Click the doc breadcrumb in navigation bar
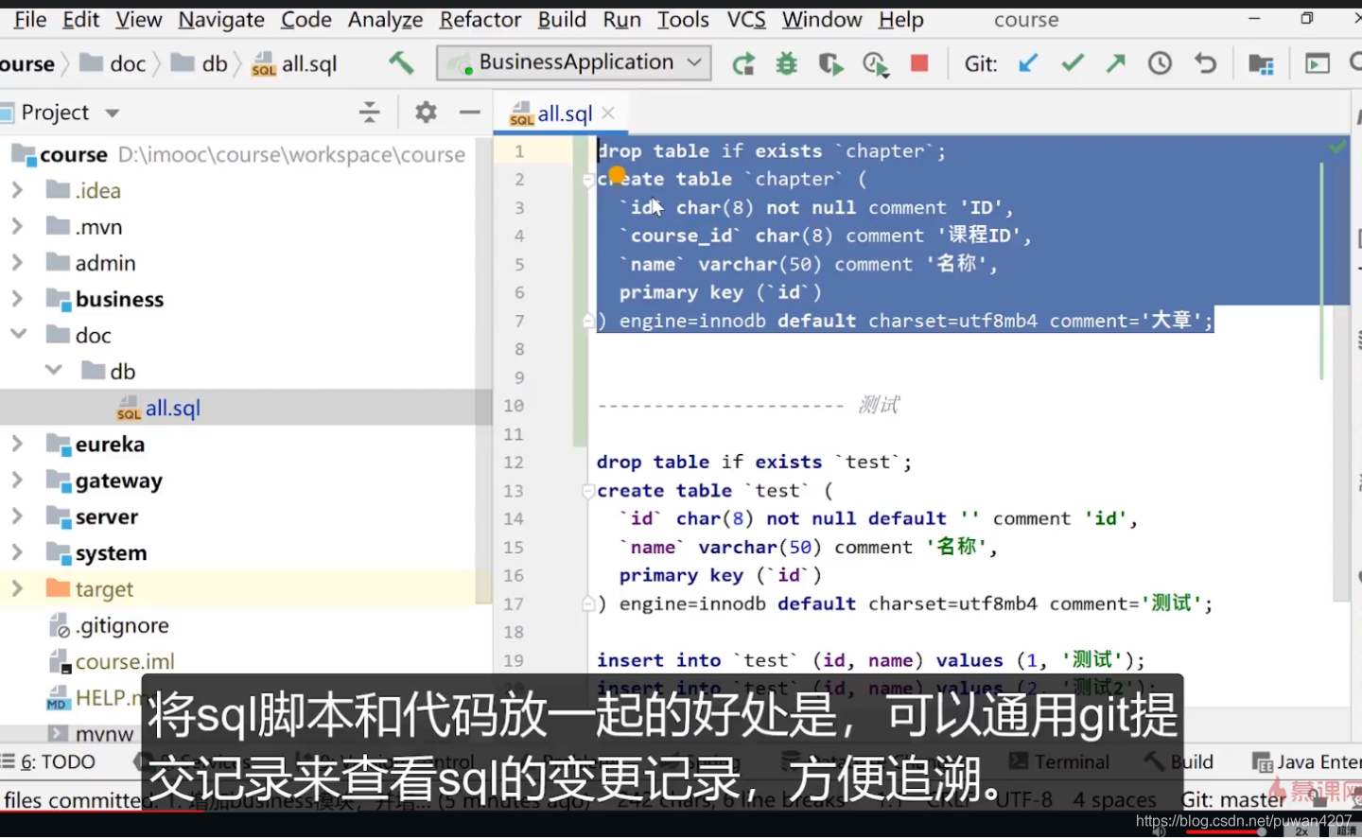1362x839 pixels. (x=113, y=64)
